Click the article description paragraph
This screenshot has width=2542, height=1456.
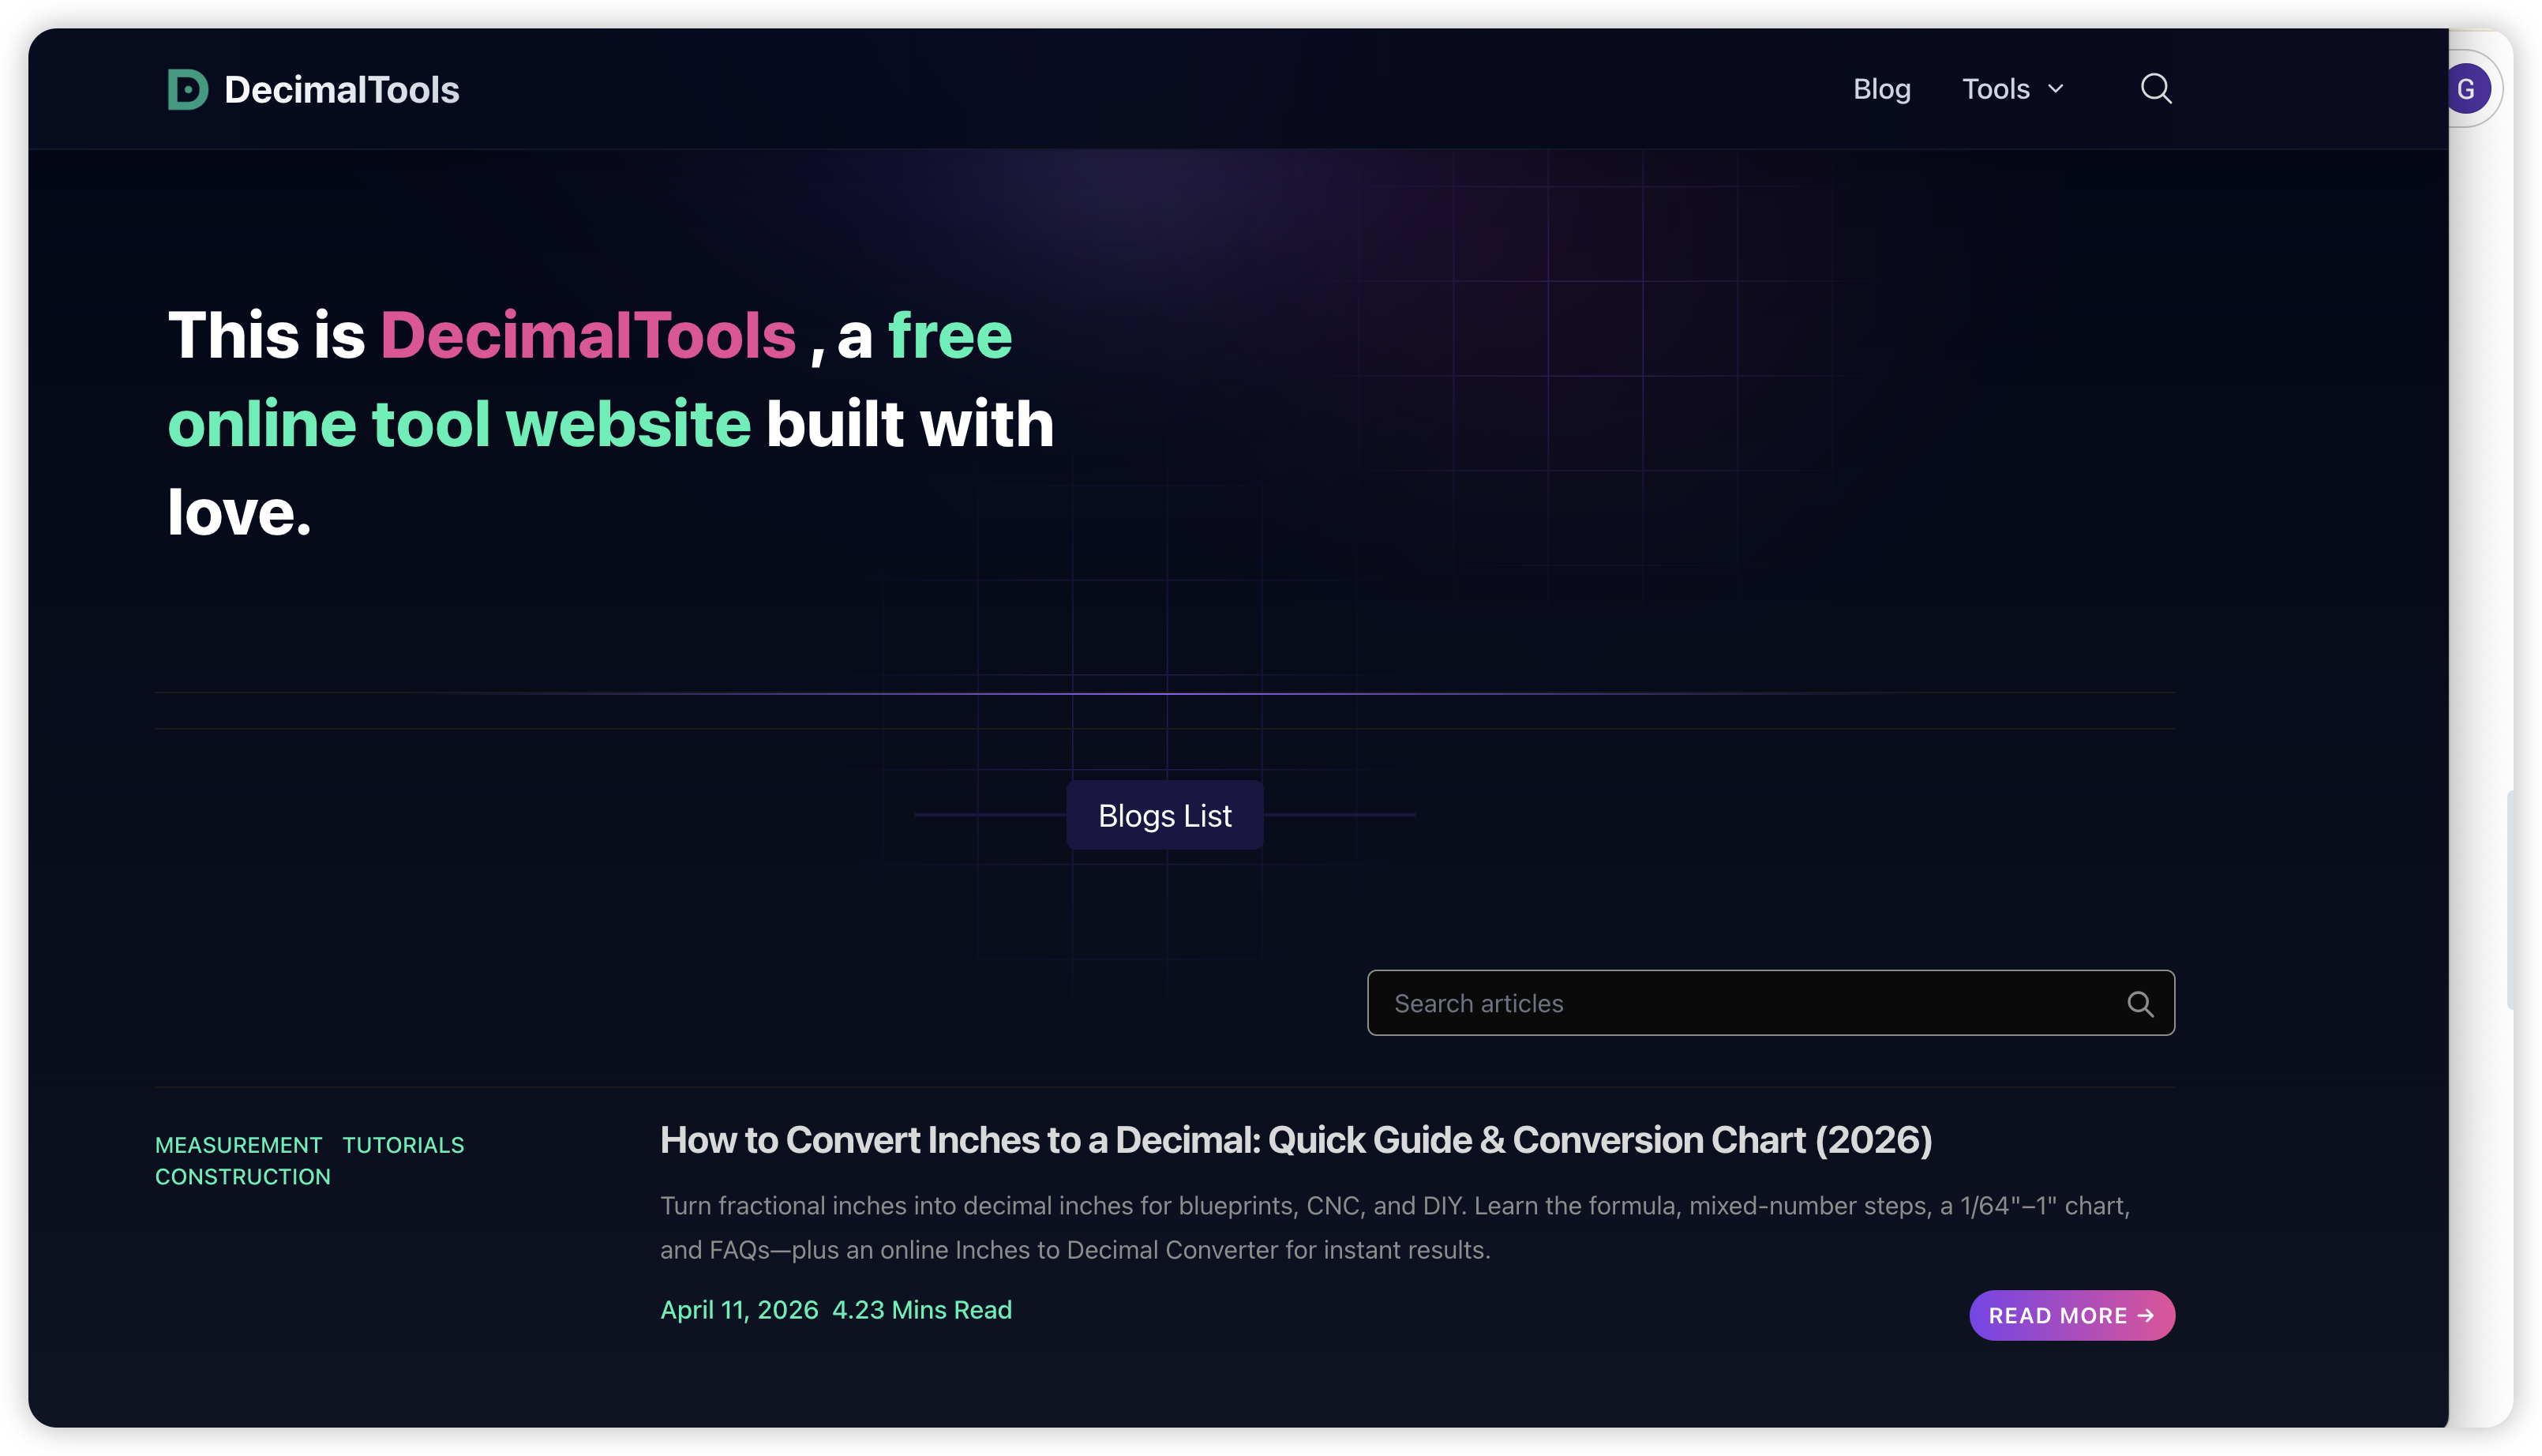click(1396, 1228)
